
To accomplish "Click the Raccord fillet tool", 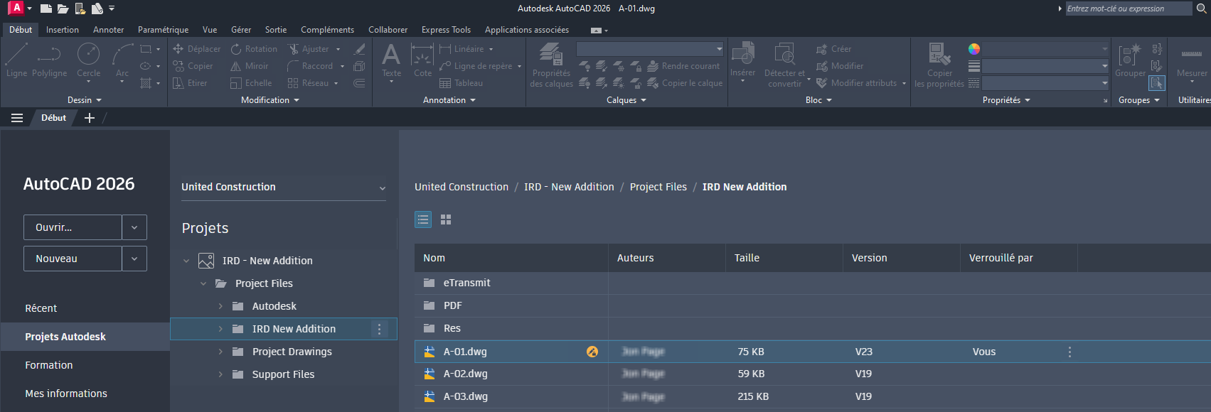I will pos(310,66).
